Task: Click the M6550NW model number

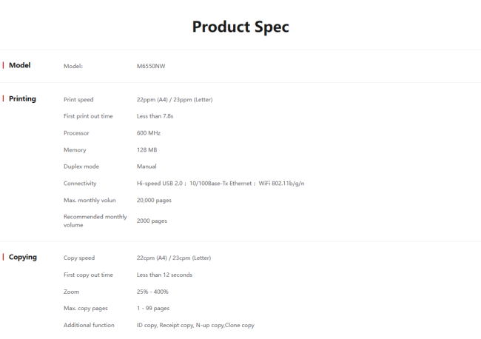Action: [151, 66]
